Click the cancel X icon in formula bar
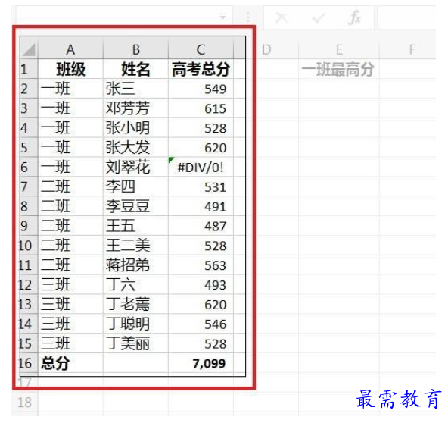Image resolution: width=448 pixels, height=423 pixels. (282, 17)
